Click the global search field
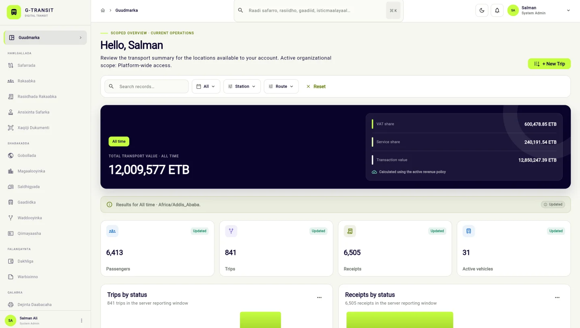Screen dimensions: 580x328 318,10
